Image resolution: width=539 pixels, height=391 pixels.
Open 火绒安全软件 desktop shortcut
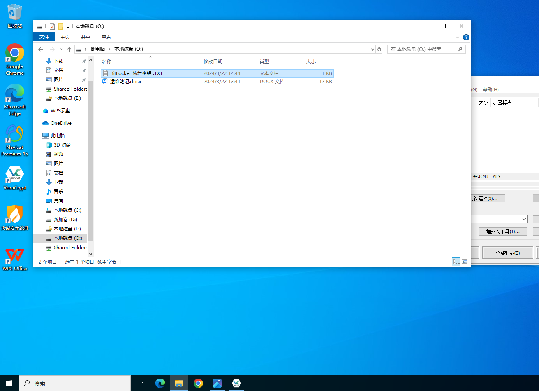point(15,218)
